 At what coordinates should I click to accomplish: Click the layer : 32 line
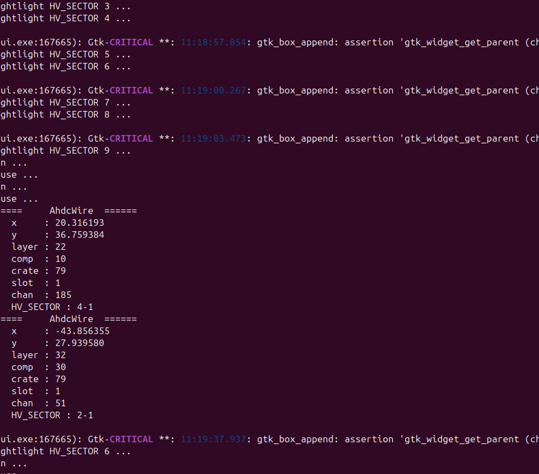[x=38, y=355]
